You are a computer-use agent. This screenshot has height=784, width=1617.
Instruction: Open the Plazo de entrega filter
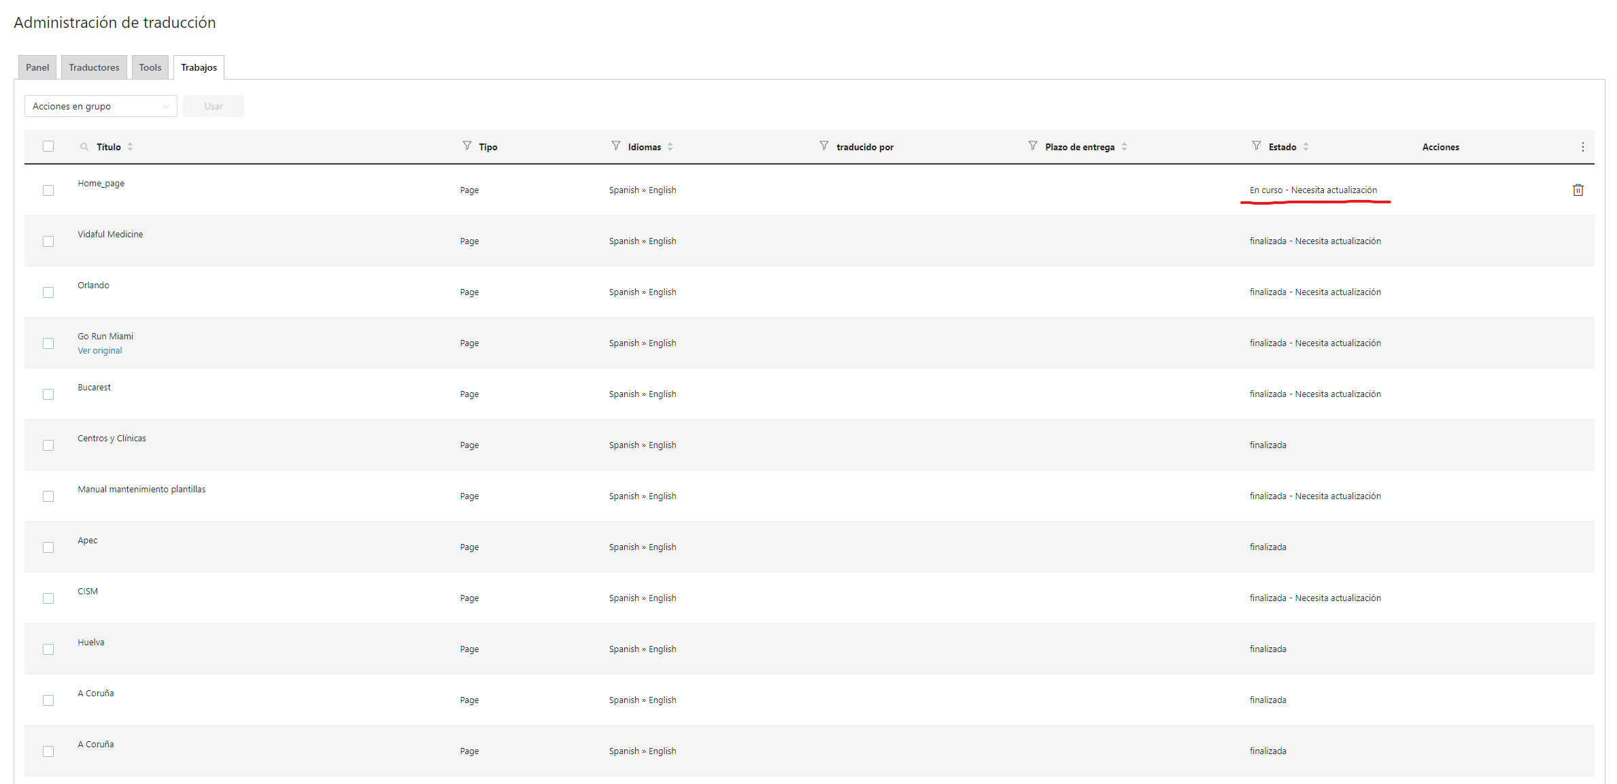pos(1032,146)
